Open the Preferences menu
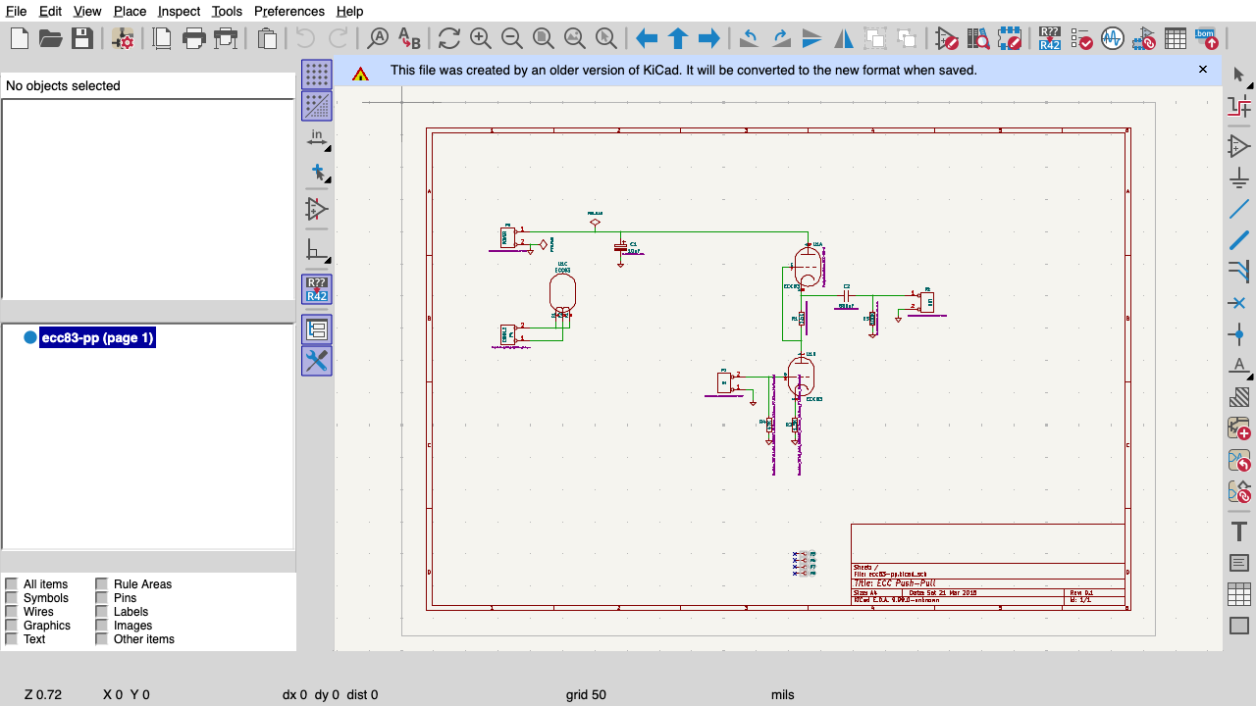 pyautogui.click(x=289, y=11)
